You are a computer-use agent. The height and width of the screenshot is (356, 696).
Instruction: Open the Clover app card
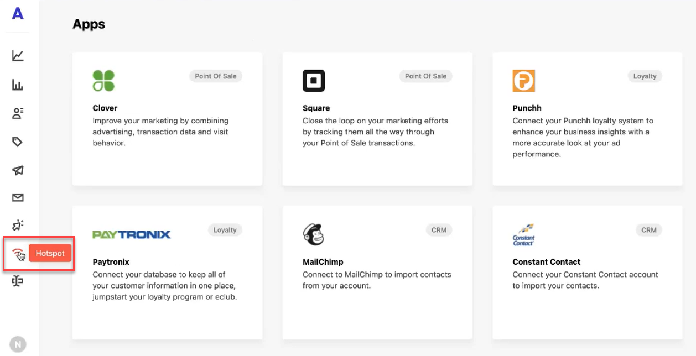click(168, 119)
